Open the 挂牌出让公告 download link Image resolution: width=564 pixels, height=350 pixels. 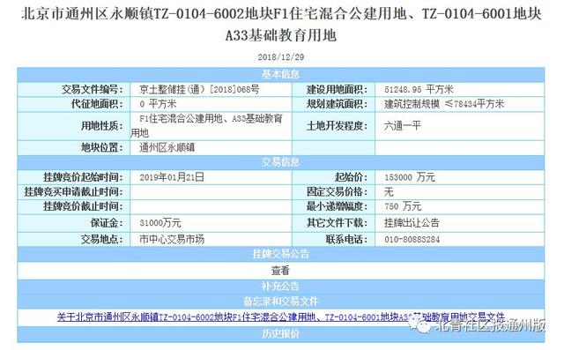412,223
